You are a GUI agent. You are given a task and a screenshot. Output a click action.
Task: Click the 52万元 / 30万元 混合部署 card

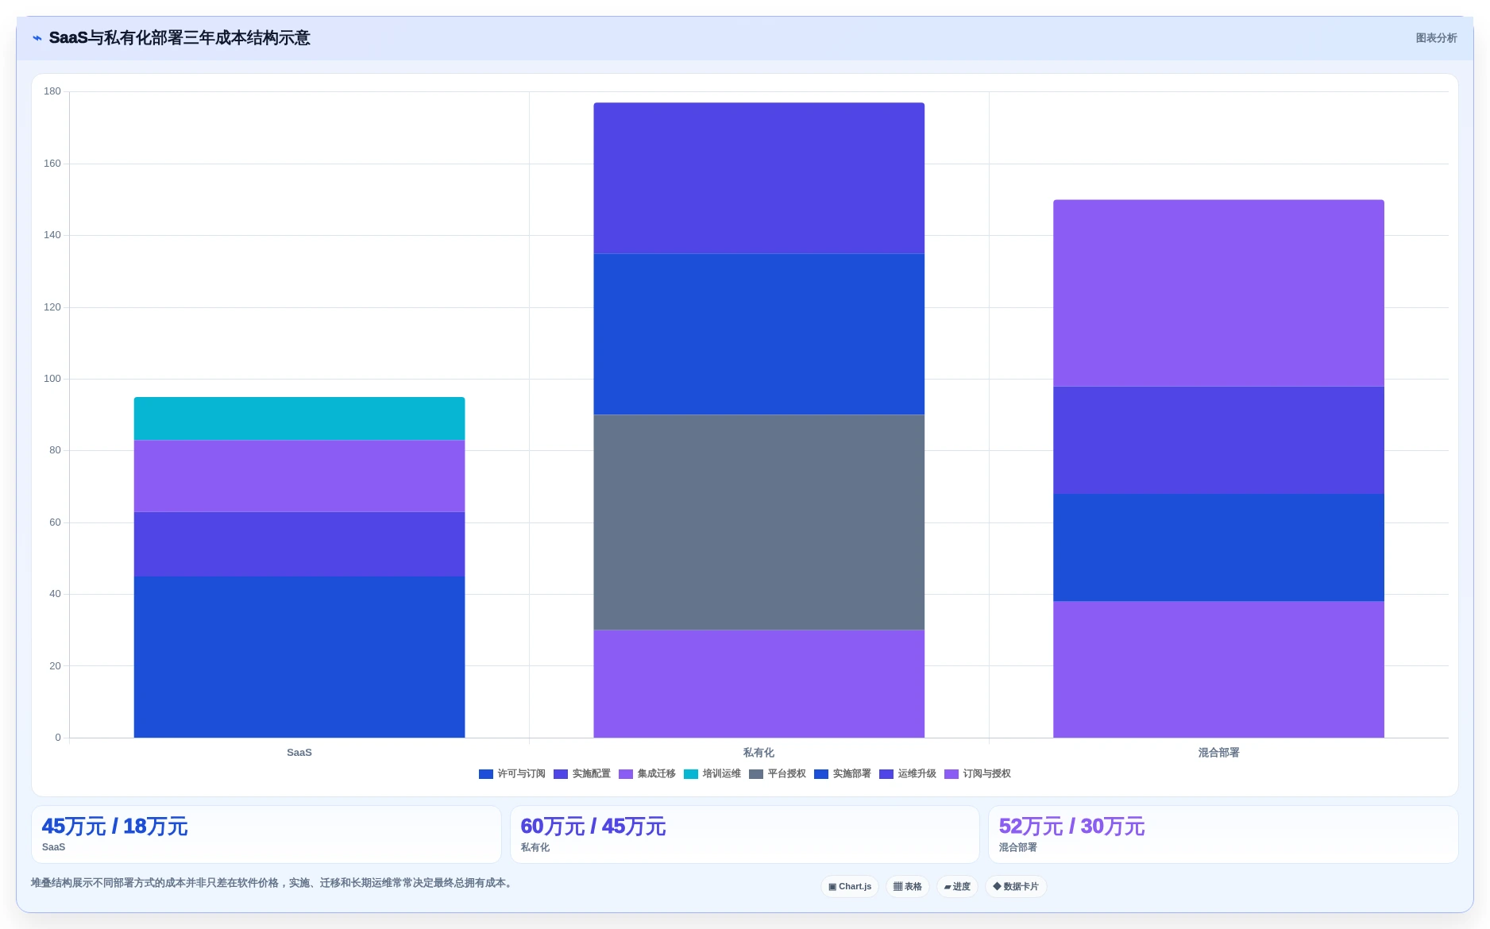click(x=1223, y=835)
